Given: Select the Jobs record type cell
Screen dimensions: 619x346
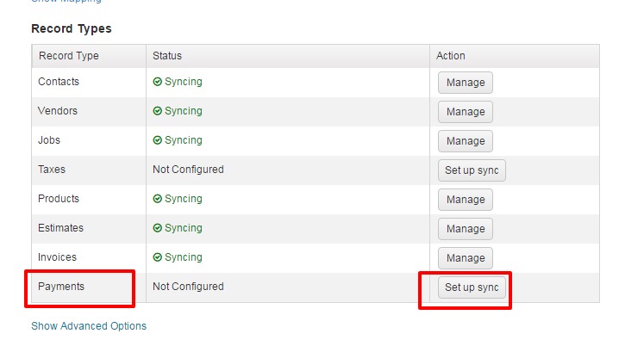Looking at the screenshot, I should click(89, 140).
